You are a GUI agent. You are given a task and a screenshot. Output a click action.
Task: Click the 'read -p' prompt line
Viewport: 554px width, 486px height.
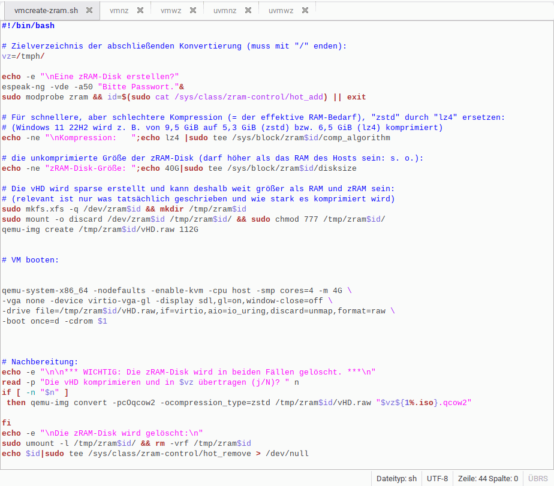tap(150, 382)
